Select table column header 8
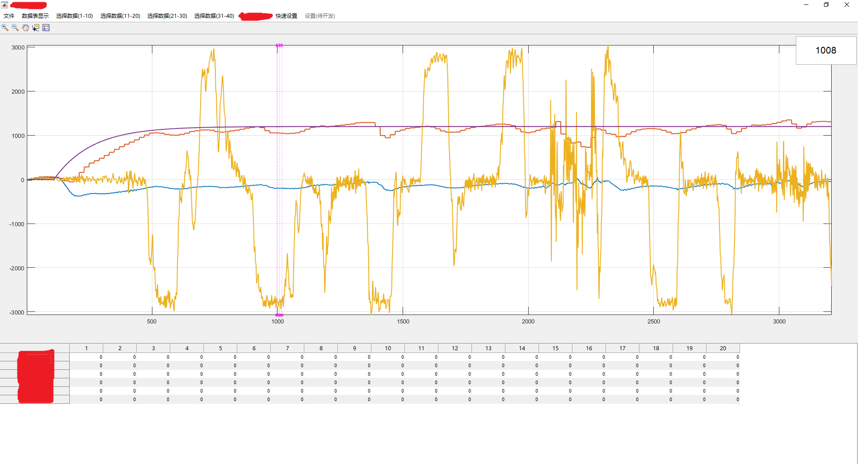Image resolution: width=858 pixels, height=464 pixels. tap(321, 348)
